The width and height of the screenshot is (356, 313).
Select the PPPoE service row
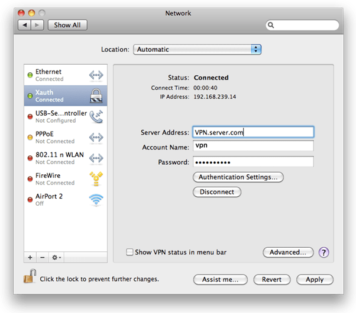[66, 138]
